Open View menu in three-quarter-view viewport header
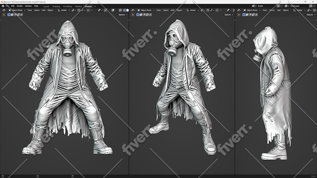Viewport: 317px width, 178px height. tap(158, 10)
